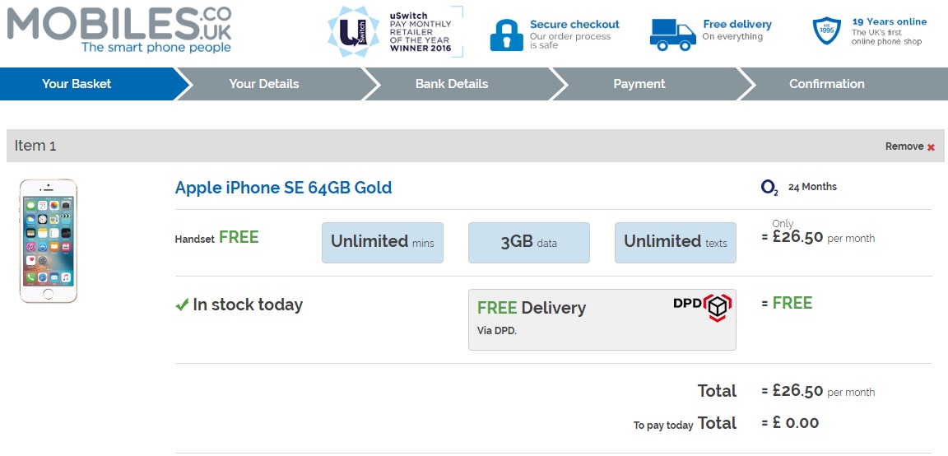Click the Unlimited mins box

382,242
